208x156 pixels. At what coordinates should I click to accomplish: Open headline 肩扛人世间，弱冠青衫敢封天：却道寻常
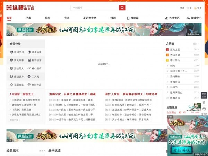pos(131,94)
